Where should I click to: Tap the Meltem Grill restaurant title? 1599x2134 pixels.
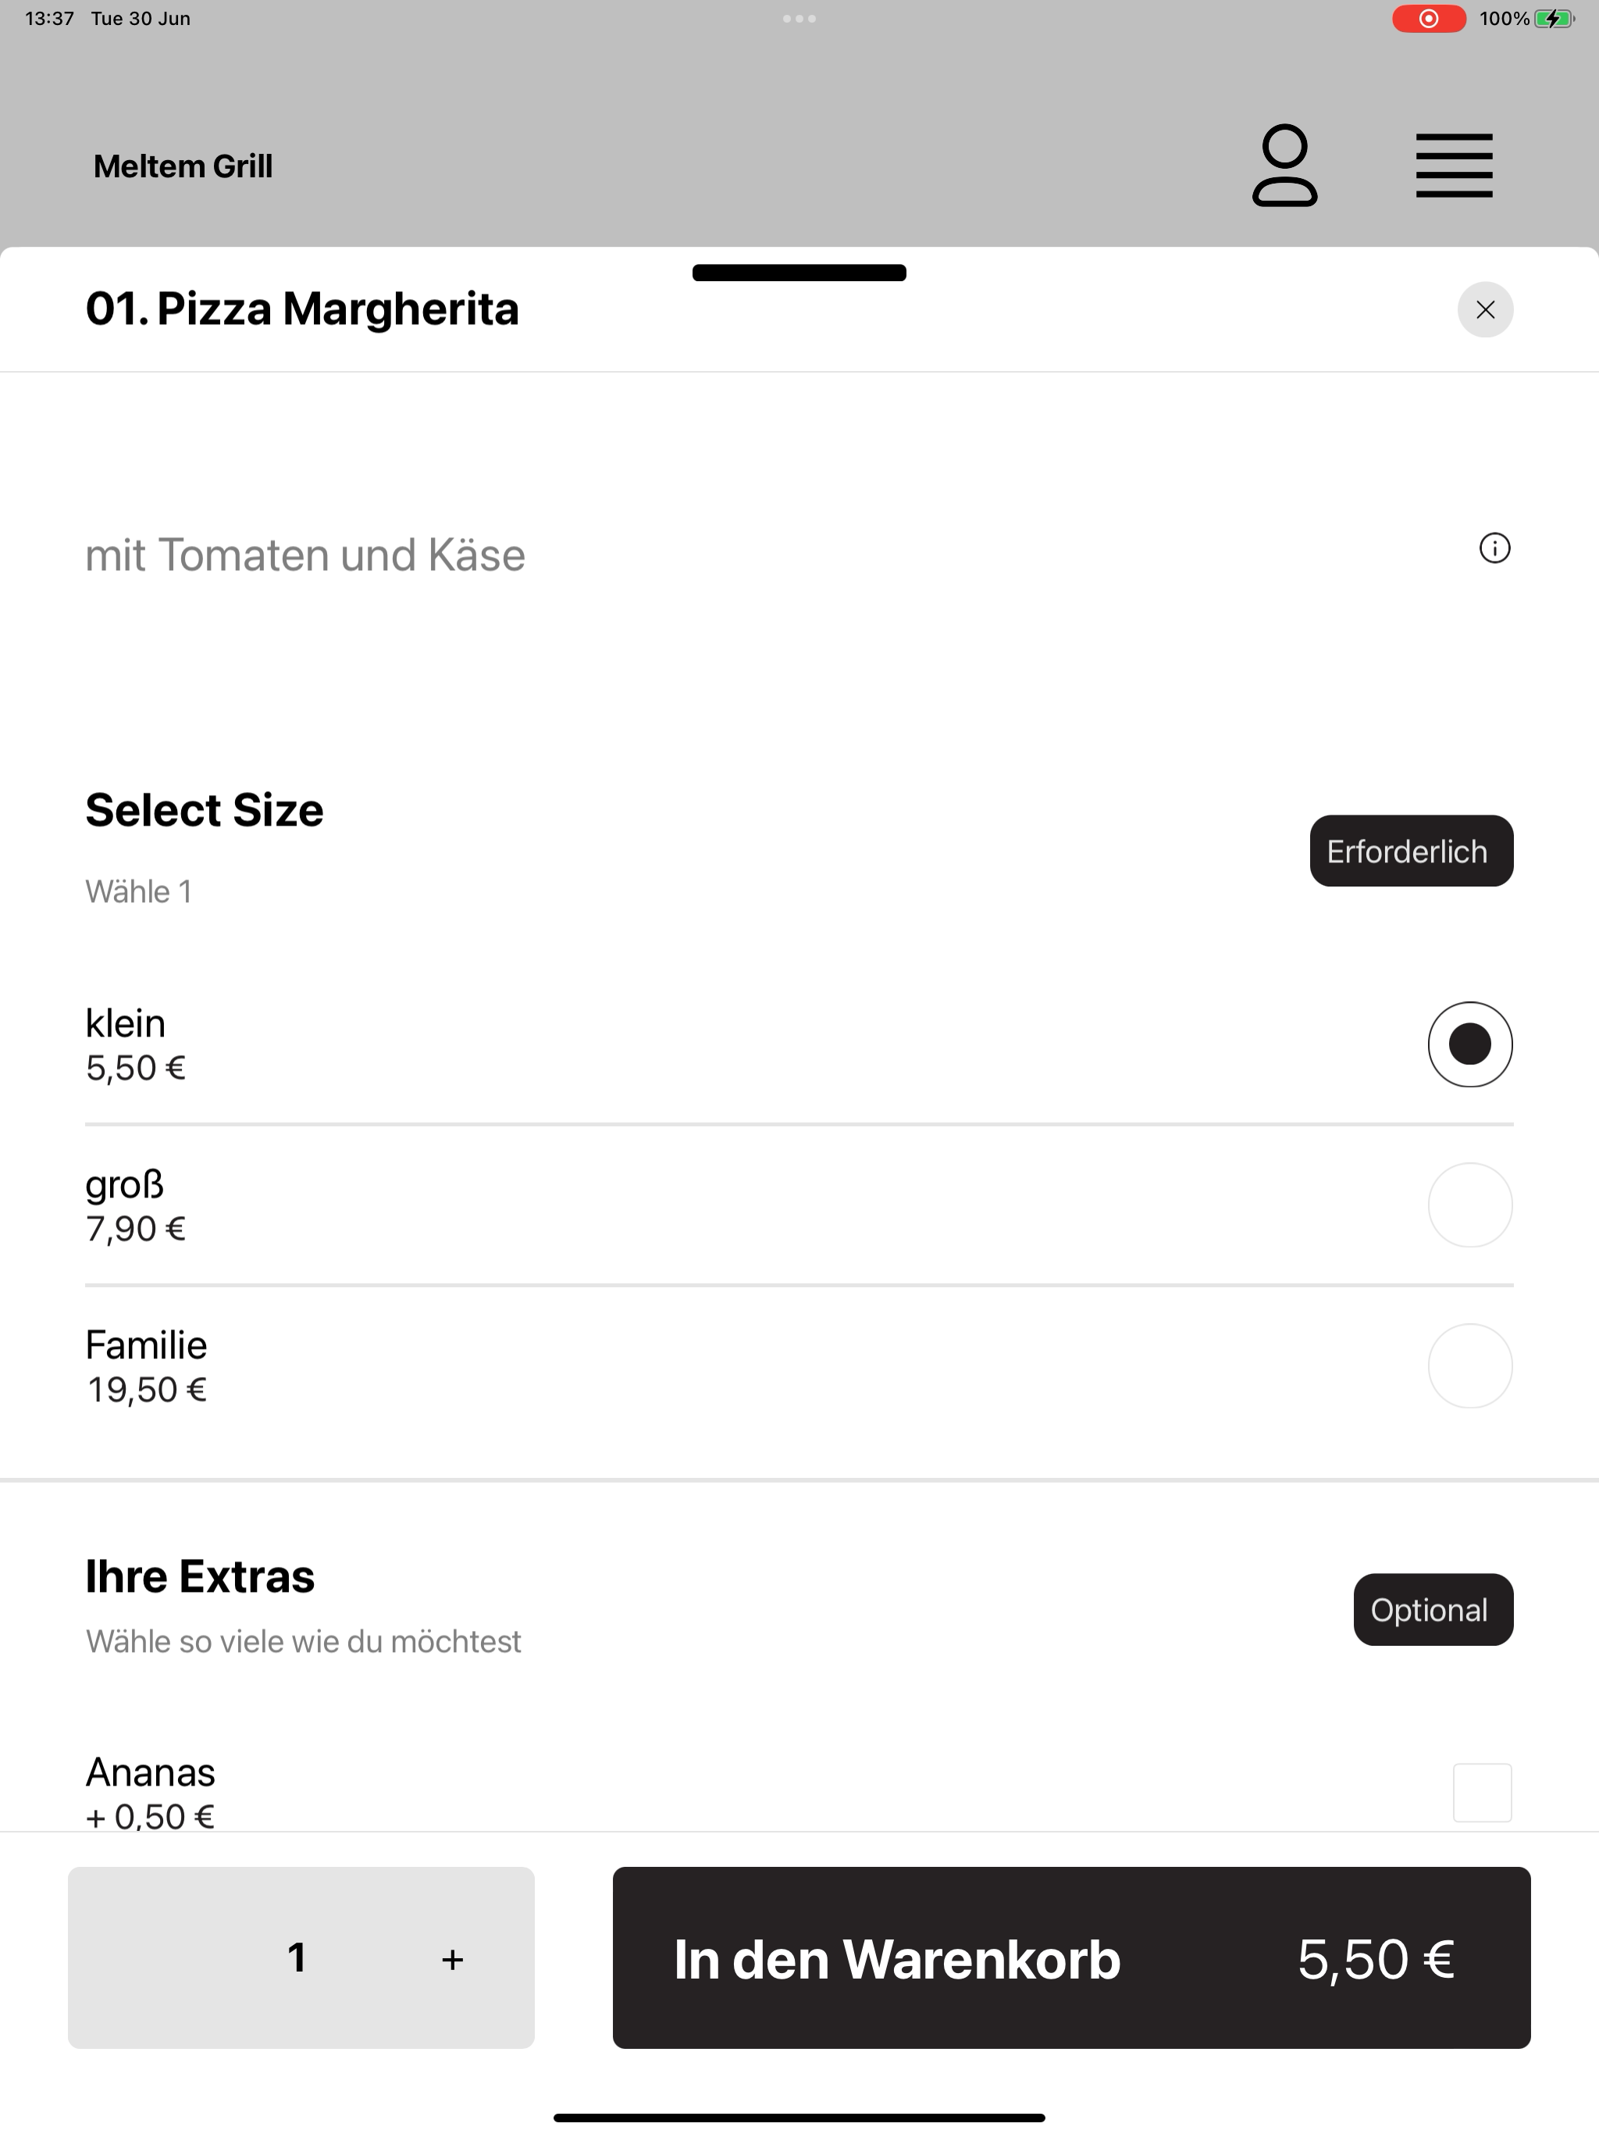point(183,166)
